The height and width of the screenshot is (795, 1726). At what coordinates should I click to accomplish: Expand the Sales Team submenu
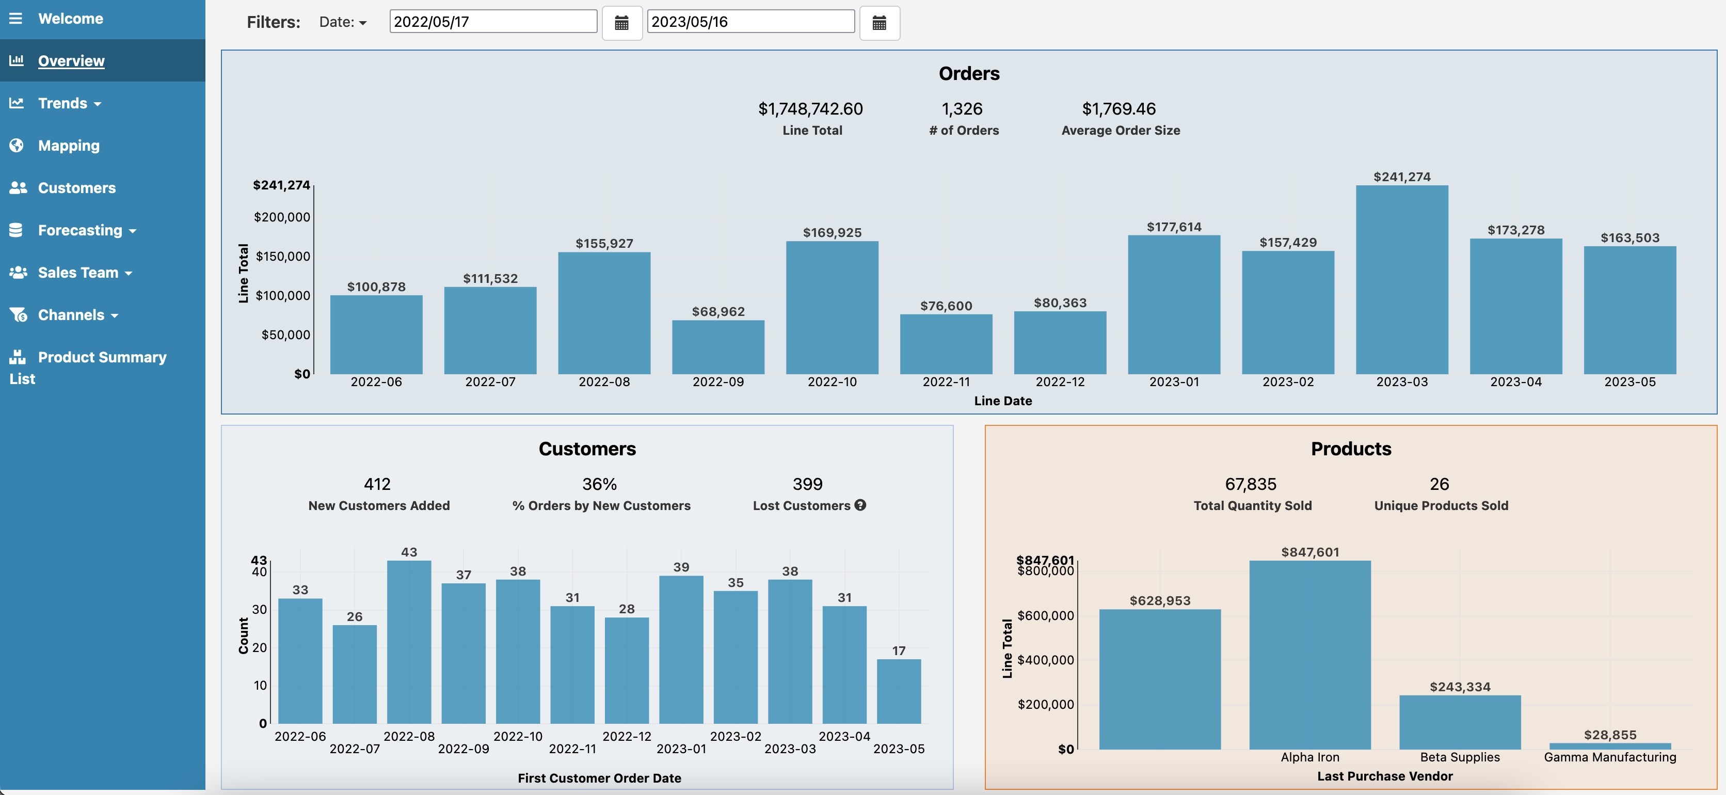(x=85, y=272)
